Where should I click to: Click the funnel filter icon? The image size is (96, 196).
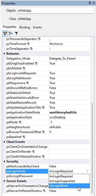point(16,33)
